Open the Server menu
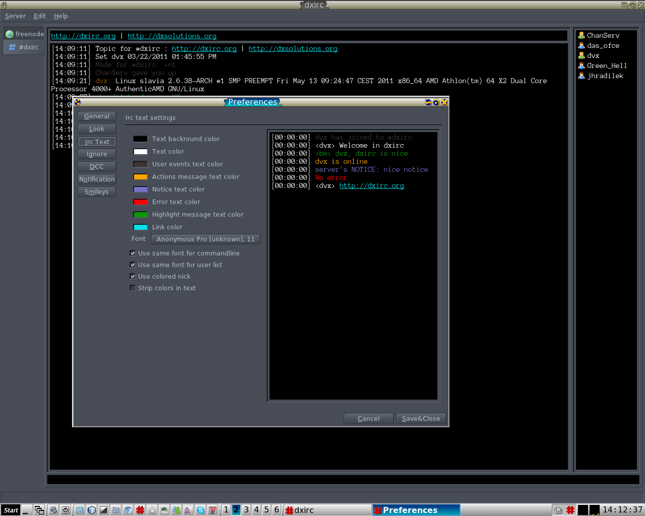The height and width of the screenshot is (516, 645). click(15, 16)
